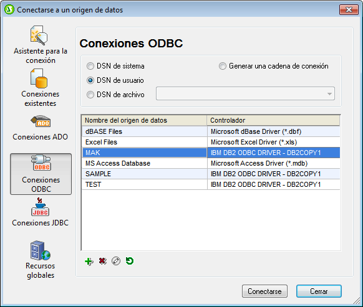Sort by Nombre del origen de datos column
363x307 pixels.
click(144, 120)
